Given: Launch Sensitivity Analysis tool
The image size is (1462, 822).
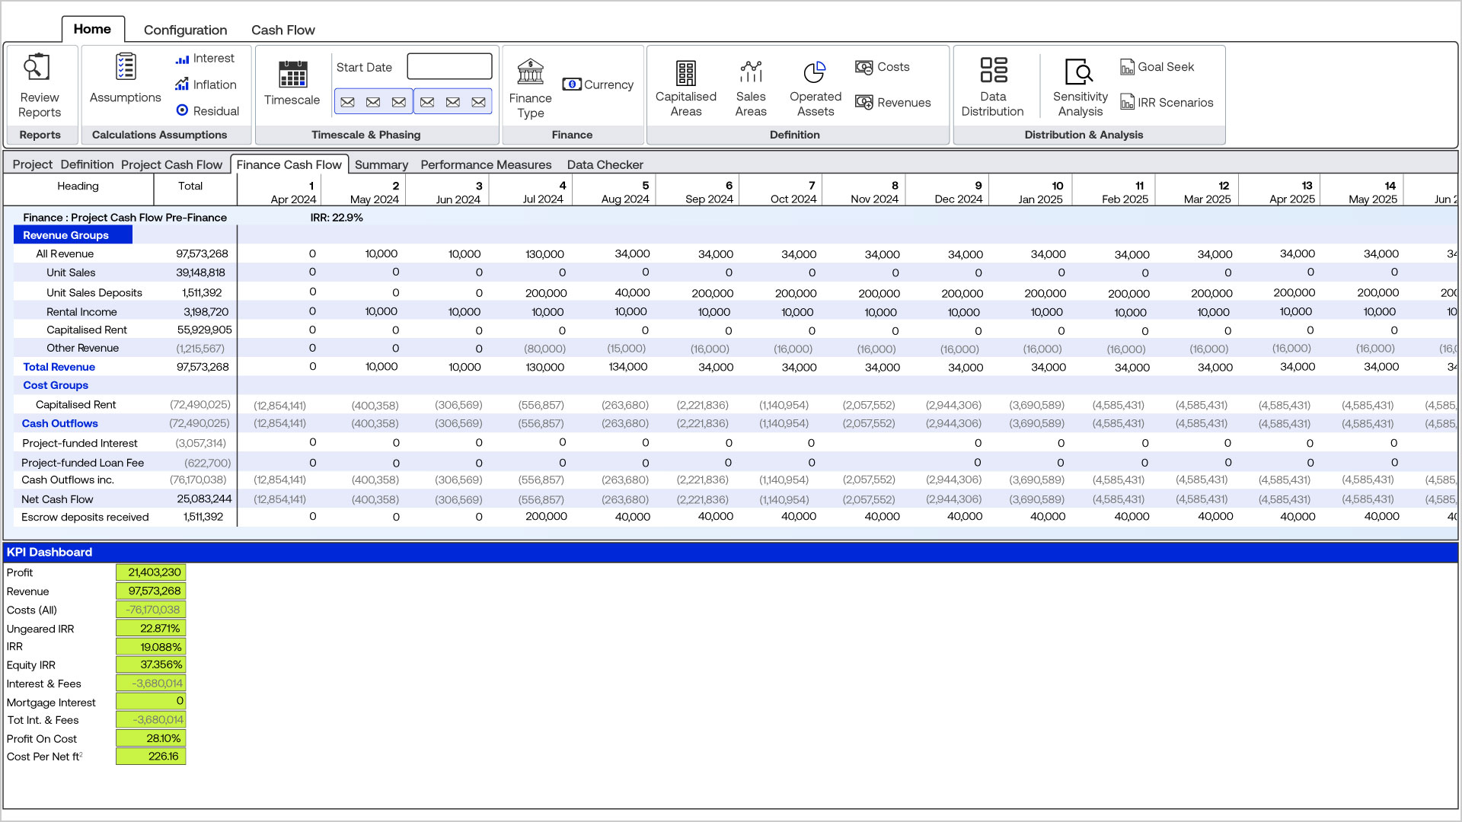Looking at the screenshot, I should (x=1079, y=72).
